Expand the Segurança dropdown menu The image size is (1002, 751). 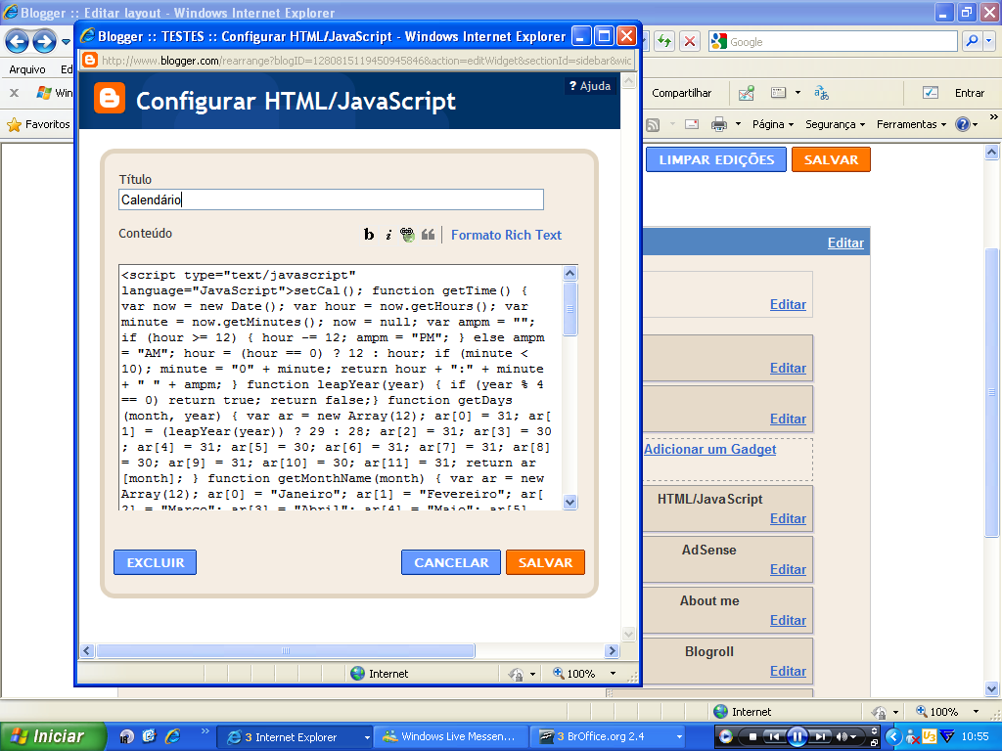[x=835, y=124]
